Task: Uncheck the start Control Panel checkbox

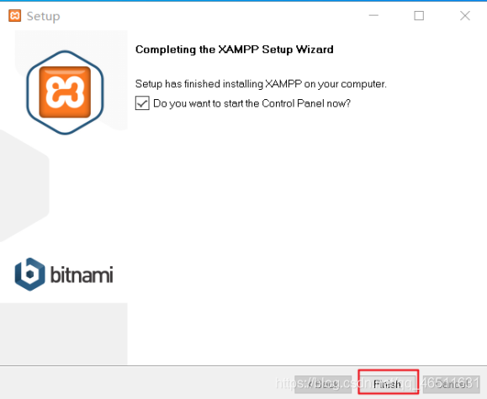Action: pos(142,103)
